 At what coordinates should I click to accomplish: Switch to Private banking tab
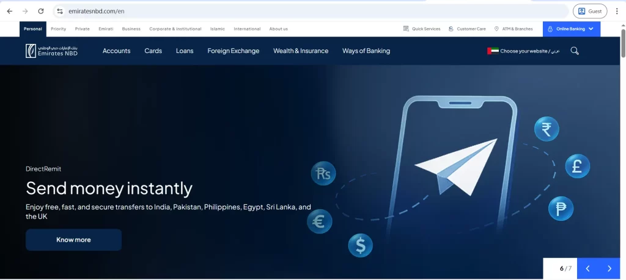coord(83,29)
